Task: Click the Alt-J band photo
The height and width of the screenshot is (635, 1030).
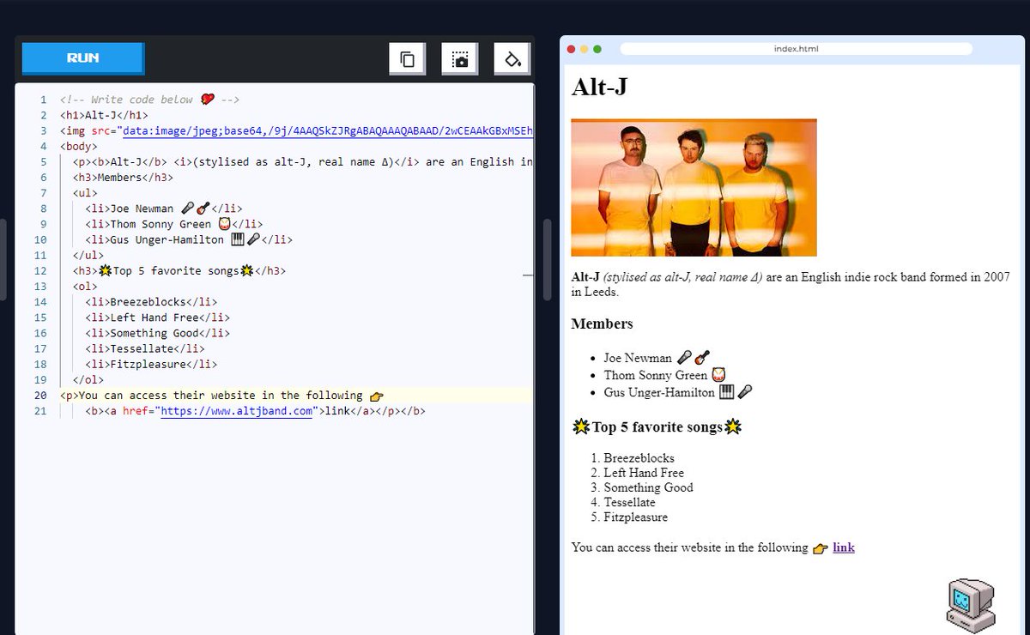Action: (694, 187)
